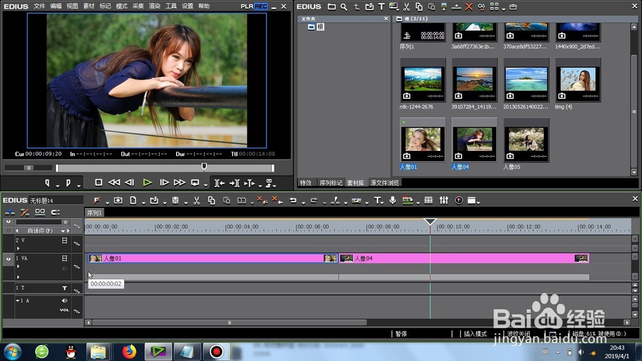Open the 设置 menu
The image size is (642, 361).
point(187,6)
